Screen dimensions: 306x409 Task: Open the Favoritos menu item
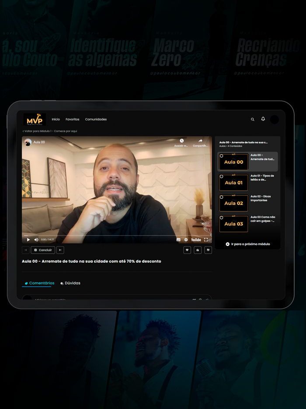(x=73, y=119)
